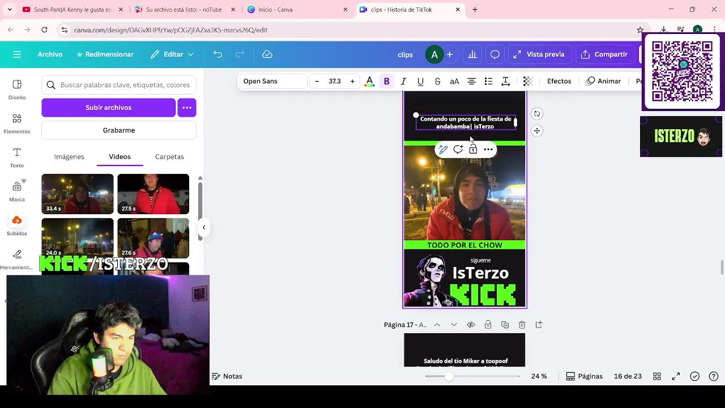Move page 17 up with chevron
Viewport: 725px width, 408px height.
[437, 325]
